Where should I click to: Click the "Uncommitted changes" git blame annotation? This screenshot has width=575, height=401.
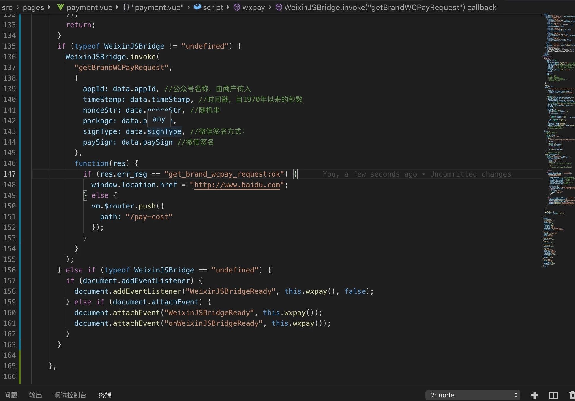tap(470, 174)
